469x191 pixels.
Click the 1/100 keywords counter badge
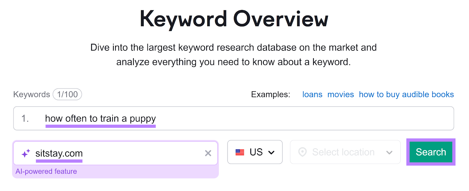(x=67, y=94)
